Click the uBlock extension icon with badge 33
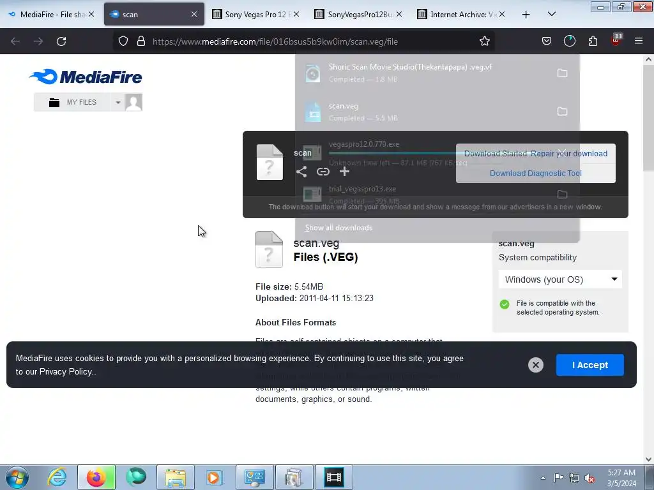The image size is (654, 490). coord(616,40)
